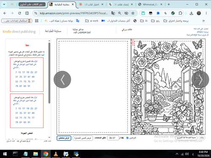The height and width of the screenshot is (158, 211).
Task: Open the Extensions puzzle piece menu
Action: [180, 13]
